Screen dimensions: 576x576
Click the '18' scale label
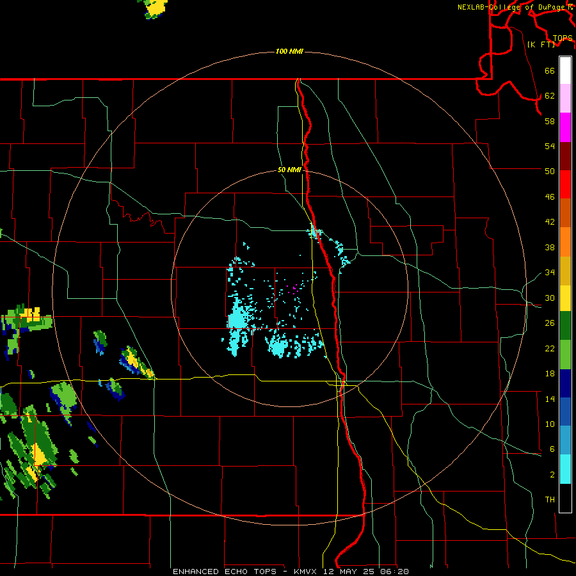(x=550, y=374)
